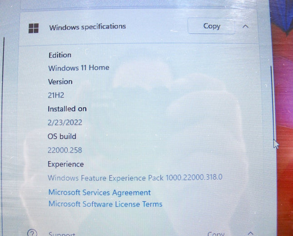The width and height of the screenshot is (293, 236).
Task: Collapse the Windows specifications section
Action: click(x=245, y=26)
